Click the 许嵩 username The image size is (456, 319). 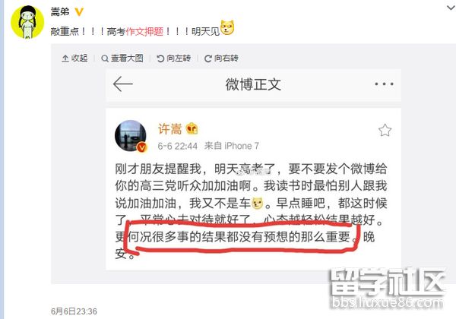pyautogui.click(x=169, y=129)
